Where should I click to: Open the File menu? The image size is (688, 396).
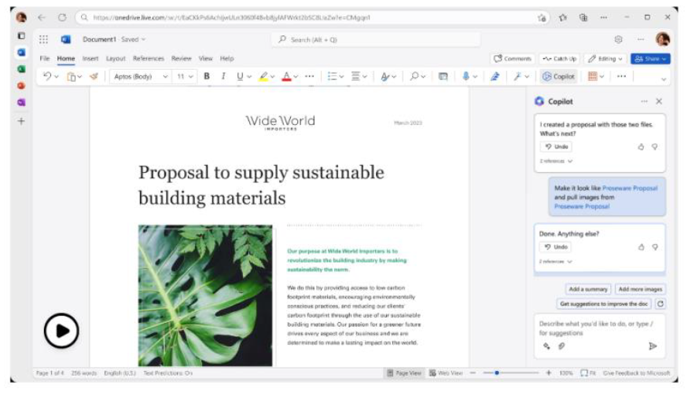[x=44, y=58]
